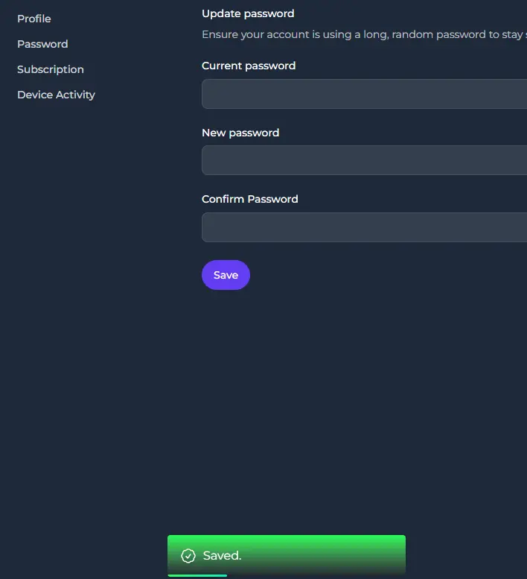Click the Confirm Password label
Image resolution: width=527 pixels, height=579 pixels.
(249, 199)
